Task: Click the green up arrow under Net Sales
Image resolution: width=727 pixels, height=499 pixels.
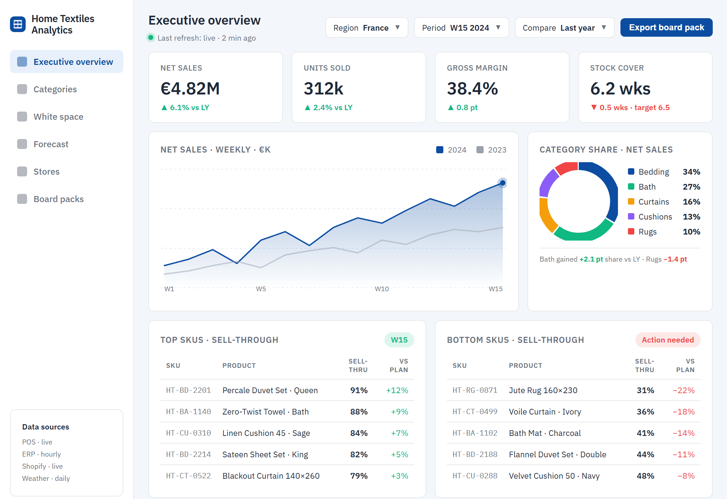Action: [x=164, y=108]
